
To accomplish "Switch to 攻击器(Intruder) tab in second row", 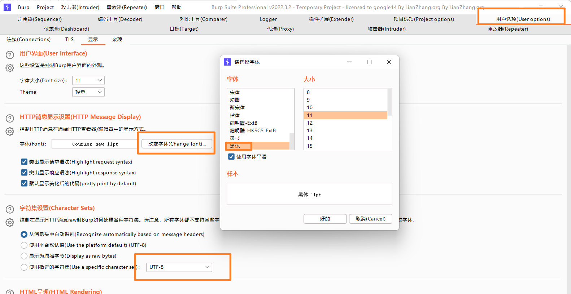I will pos(387,29).
